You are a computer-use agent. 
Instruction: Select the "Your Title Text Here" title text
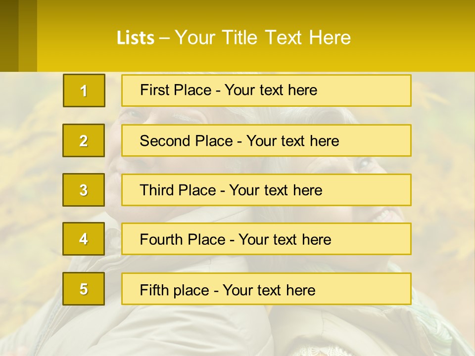point(263,38)
